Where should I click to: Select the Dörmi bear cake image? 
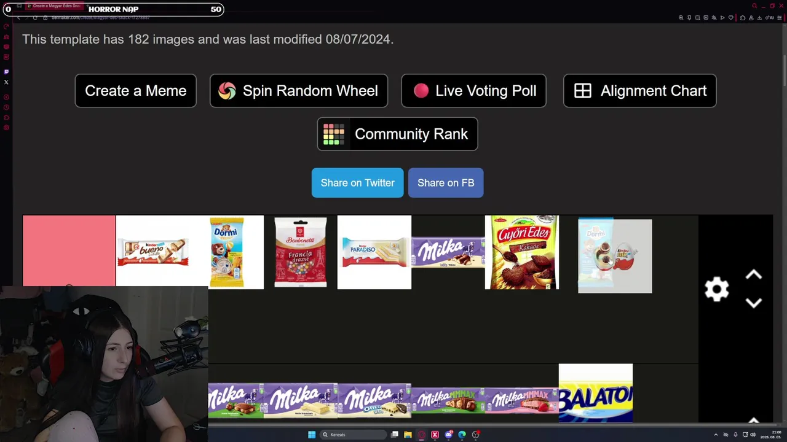point(227,252)
